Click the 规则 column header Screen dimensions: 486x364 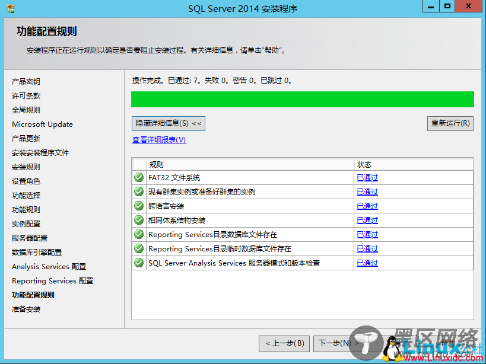[x=250, y=165]
